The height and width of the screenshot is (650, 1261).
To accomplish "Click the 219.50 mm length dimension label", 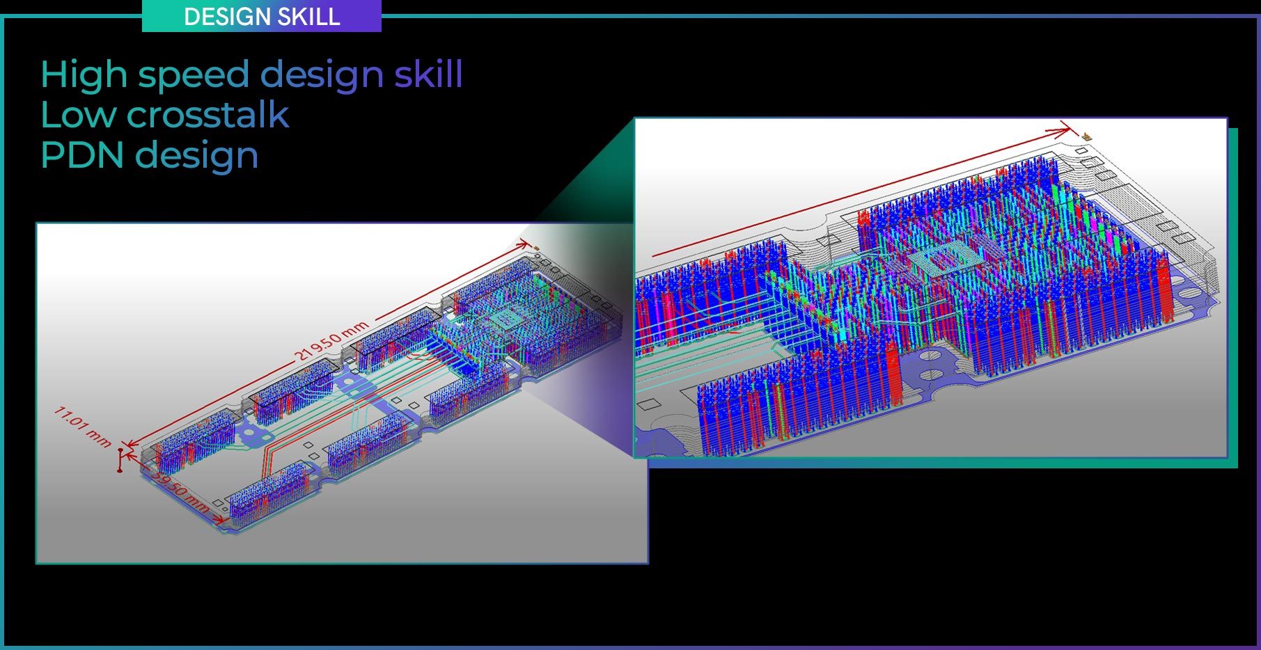I will 330,340.
